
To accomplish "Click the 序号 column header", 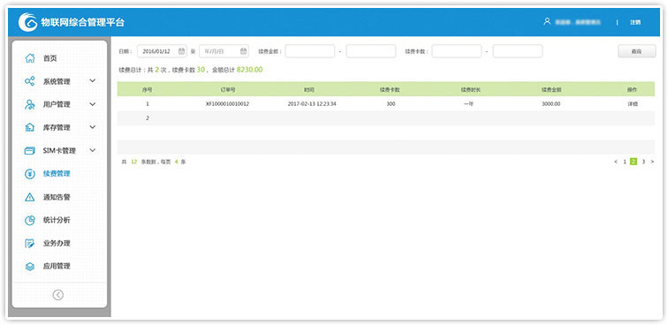I will pos(148,89).
